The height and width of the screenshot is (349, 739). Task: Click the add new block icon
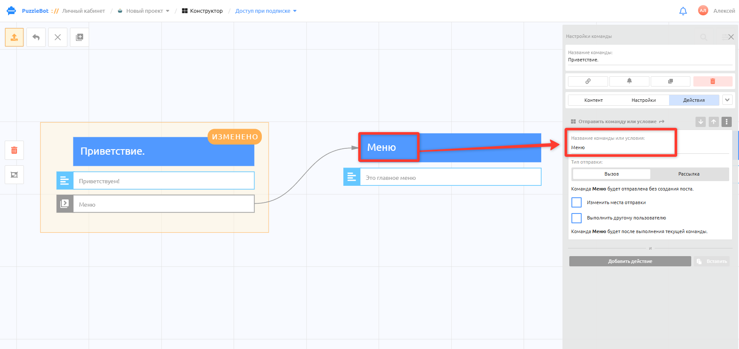[x=79, y=37]
